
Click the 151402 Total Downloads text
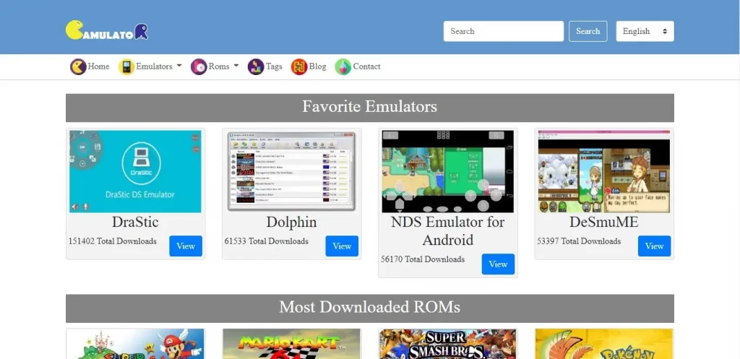(x=112, y=241)
